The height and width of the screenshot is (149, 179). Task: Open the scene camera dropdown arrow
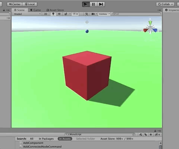pyautogui.click(x=97, y=14)
